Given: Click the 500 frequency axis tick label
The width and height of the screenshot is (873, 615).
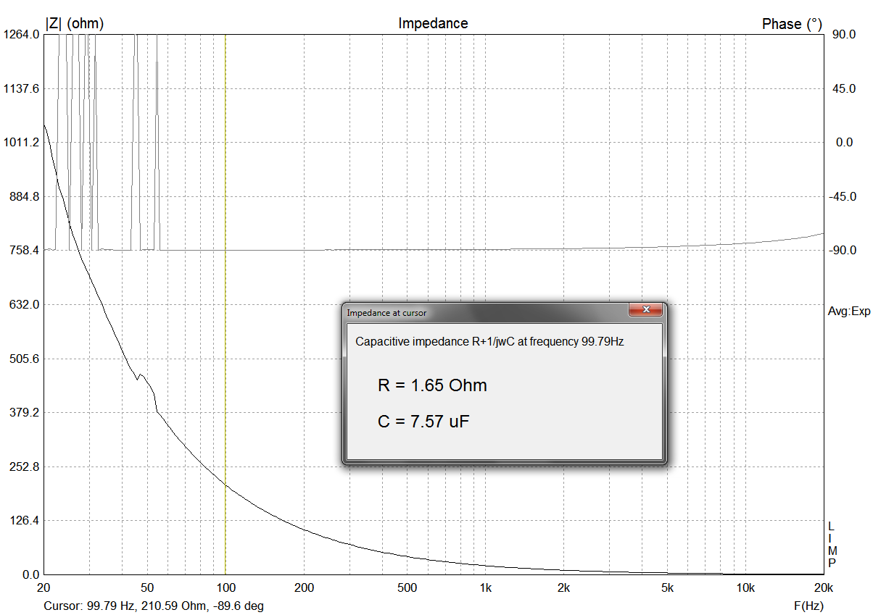Looking at the screenshot, I should tap(407, 587).
